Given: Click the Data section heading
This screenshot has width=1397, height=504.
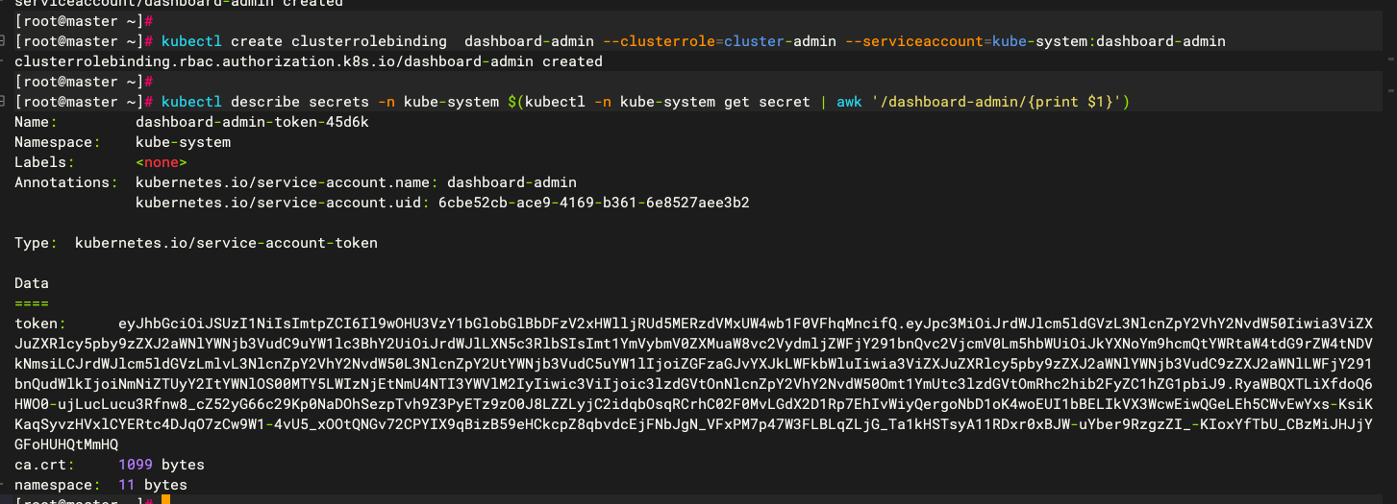Looking at the screenshot, I should [32, 283].
